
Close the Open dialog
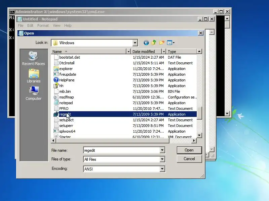pyautogui.click(x=201, y=33)
